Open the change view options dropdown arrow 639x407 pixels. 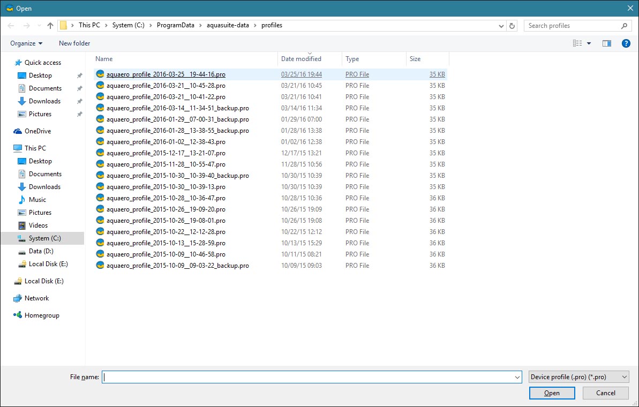[589, 43]
